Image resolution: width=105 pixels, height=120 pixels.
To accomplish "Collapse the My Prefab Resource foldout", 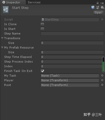I will 2,48.
